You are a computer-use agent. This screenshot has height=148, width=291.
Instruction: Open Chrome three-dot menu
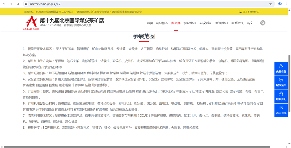(287, 4)
